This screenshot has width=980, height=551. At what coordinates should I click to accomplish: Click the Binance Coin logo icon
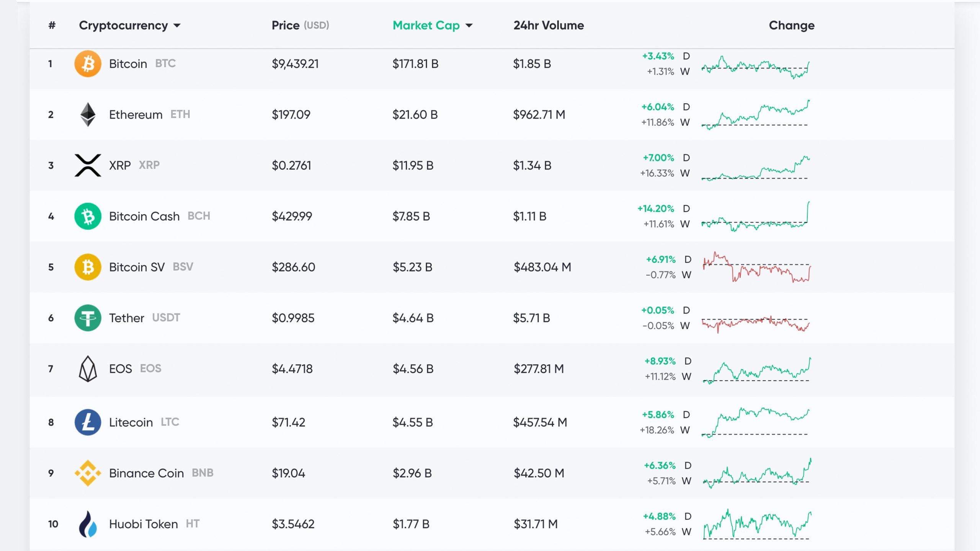pos(88,473)
